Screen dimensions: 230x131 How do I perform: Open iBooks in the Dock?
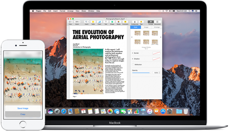[156, 111]
